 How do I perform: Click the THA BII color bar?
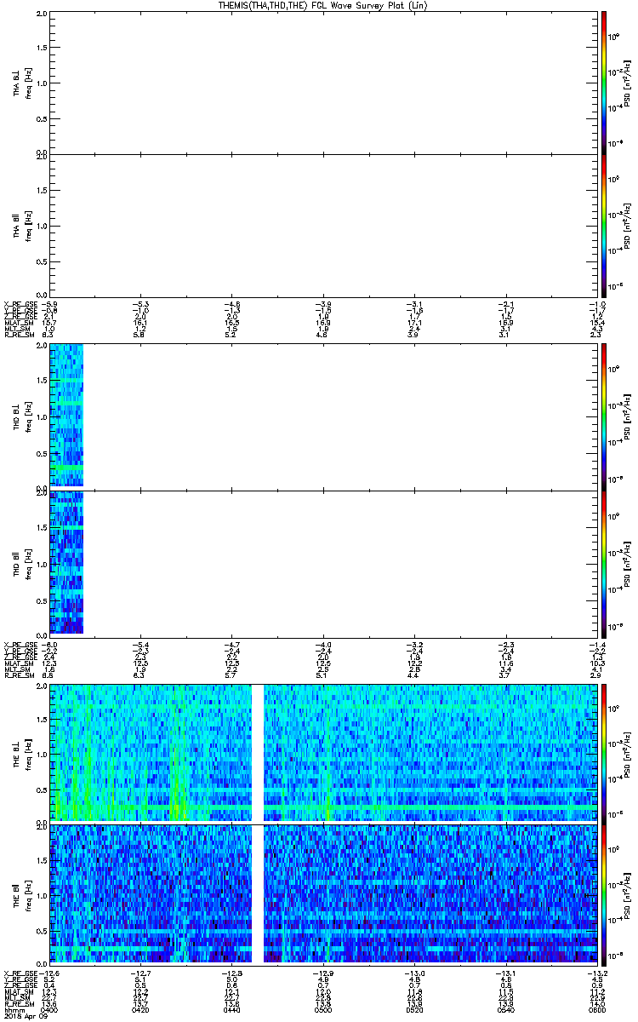[604, 225]
